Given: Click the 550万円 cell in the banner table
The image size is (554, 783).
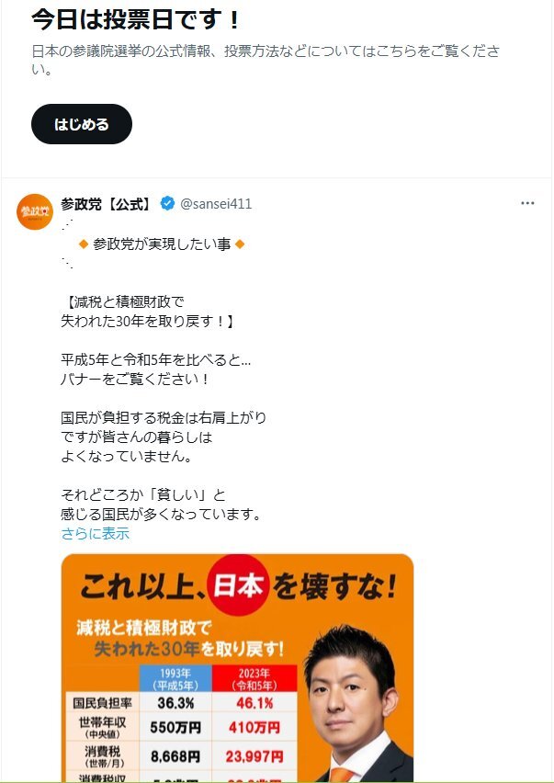Looking at the screenshot, I should (175, 727).
